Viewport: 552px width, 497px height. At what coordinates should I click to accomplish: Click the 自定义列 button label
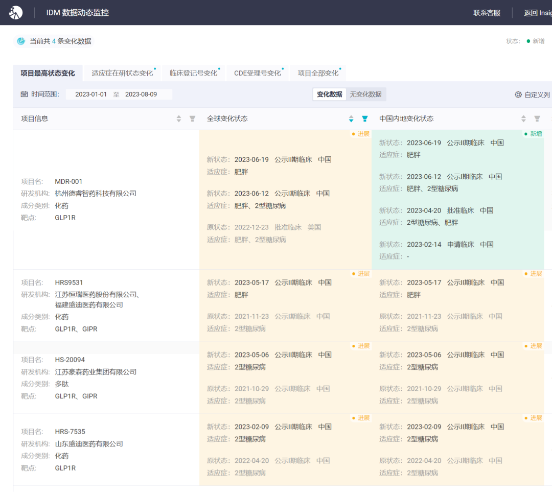537,94
